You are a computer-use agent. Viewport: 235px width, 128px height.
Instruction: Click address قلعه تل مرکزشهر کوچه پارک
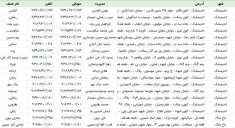[x=161, y=118]
